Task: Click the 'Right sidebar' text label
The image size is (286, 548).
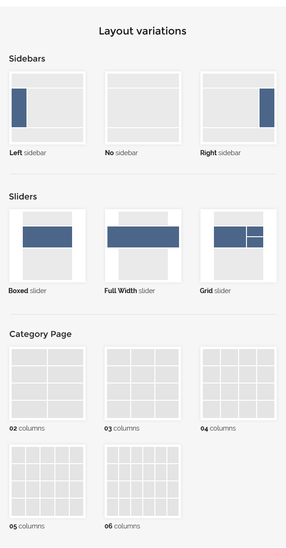Action: pyautogui.click(x=220, y=153)
